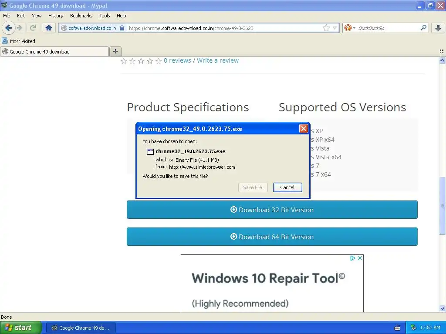Restore the Mypal window size
446x334 pixels.
(x=430, y=6)
